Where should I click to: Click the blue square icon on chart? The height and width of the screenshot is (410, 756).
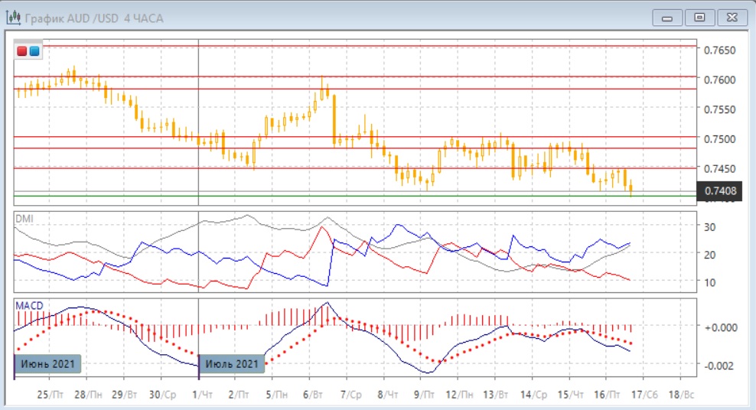click(34, 51)
